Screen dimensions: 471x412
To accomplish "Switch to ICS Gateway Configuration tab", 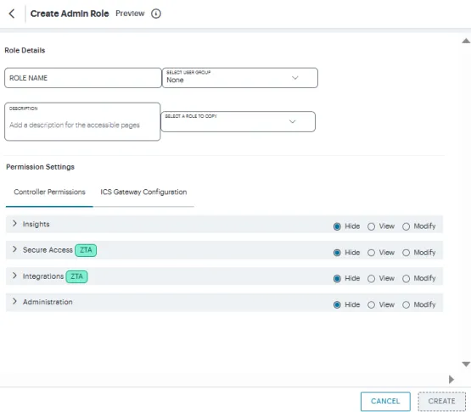I will [x=143, y=192].
